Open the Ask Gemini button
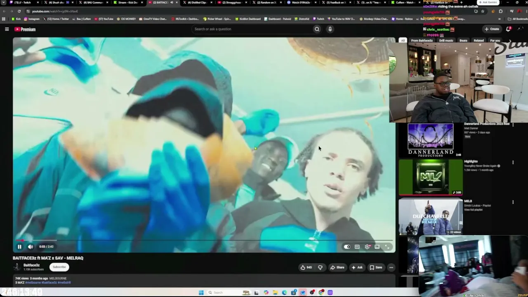The height and width of the screenshot is (297, 528). pyautogui.click(x=488, y=2)
